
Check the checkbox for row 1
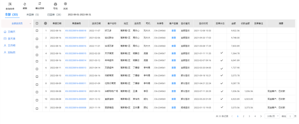pos(37,30)
